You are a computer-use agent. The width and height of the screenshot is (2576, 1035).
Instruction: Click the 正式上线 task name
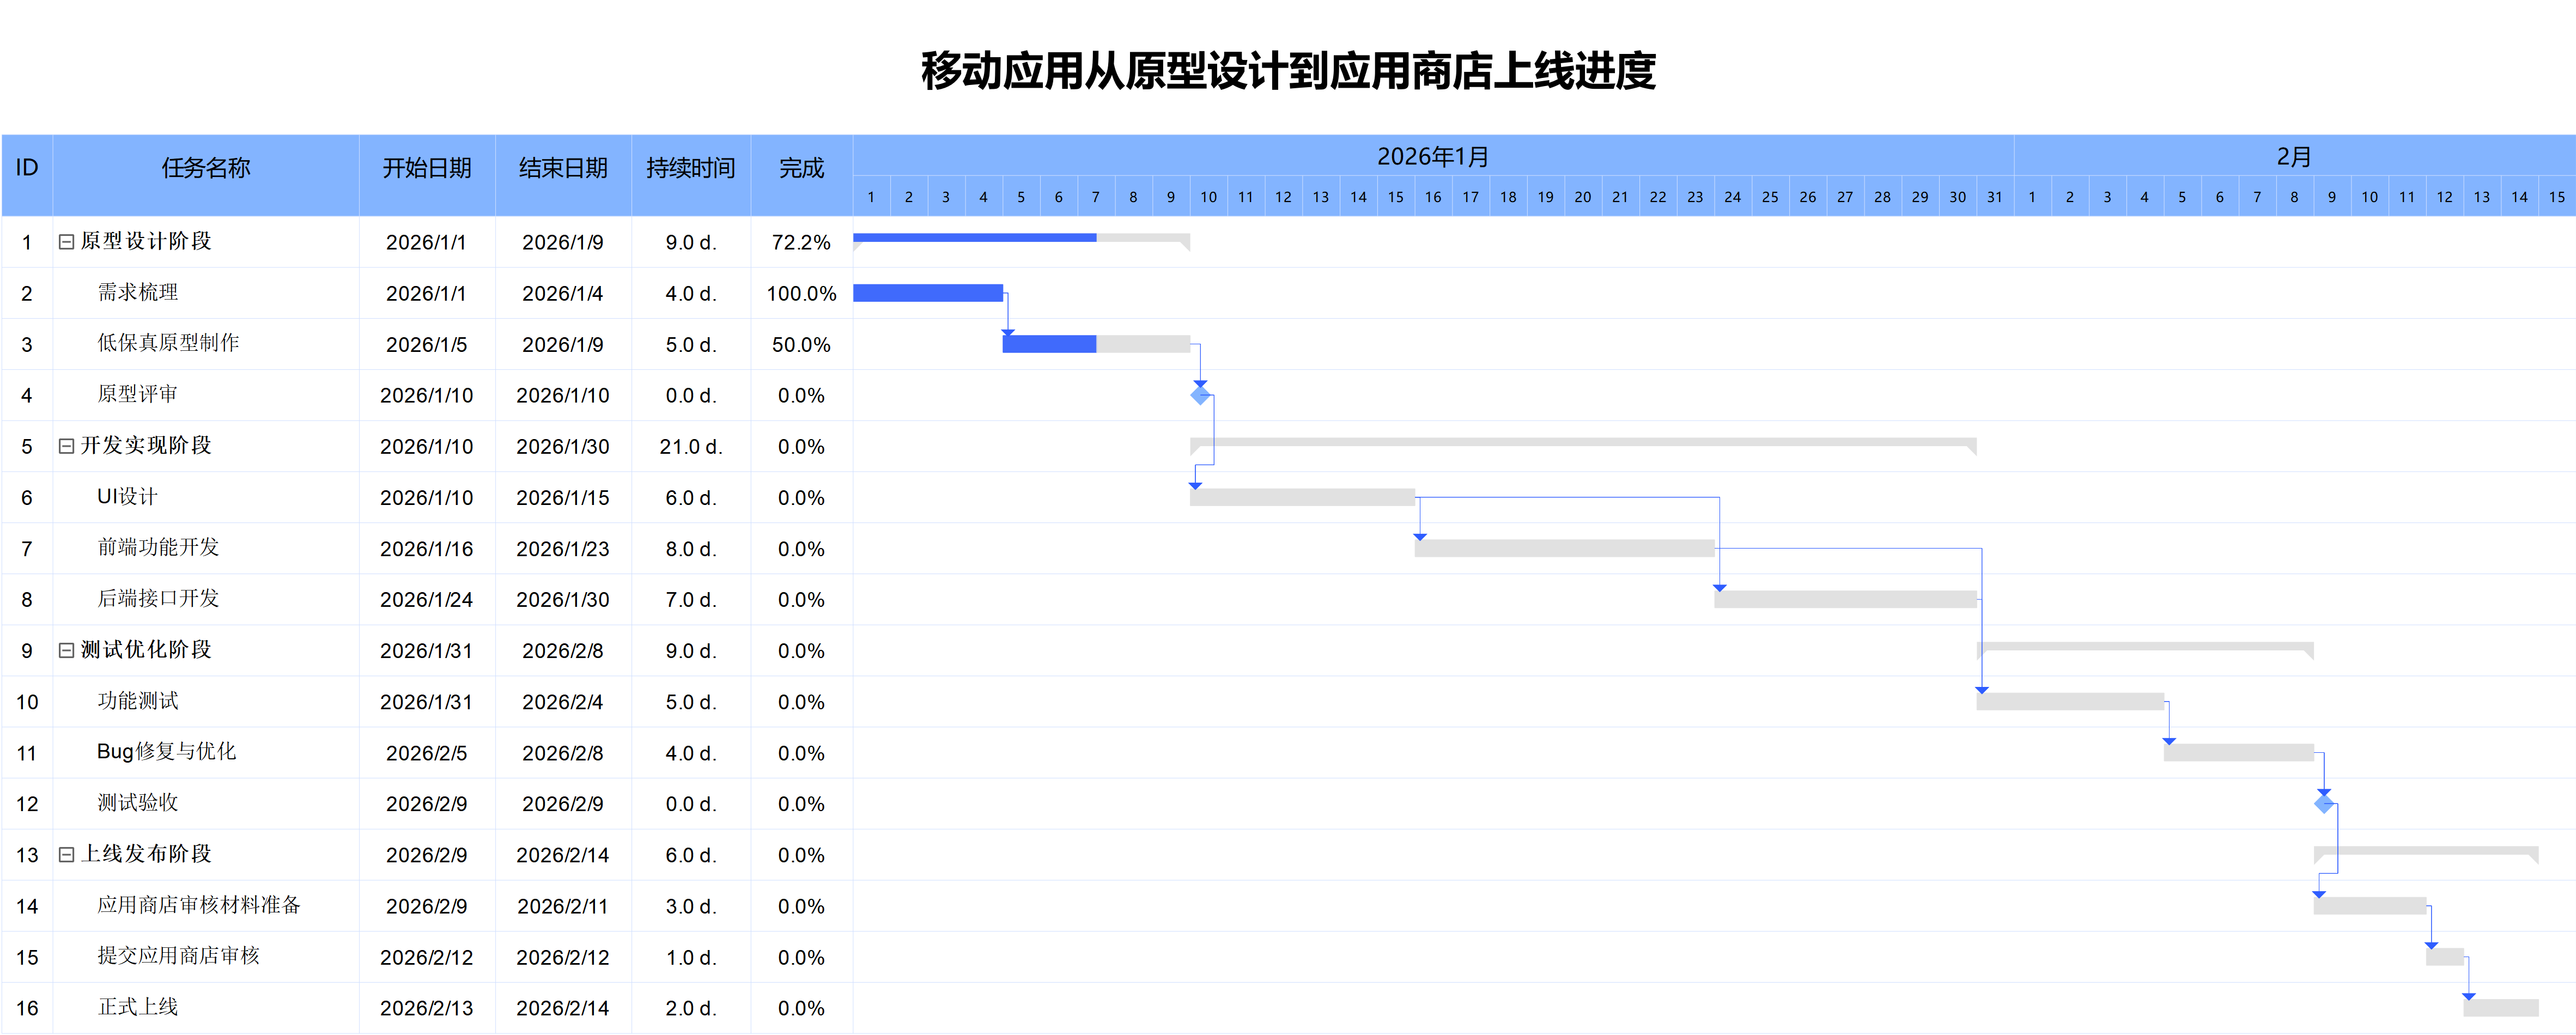[138, 1007]
